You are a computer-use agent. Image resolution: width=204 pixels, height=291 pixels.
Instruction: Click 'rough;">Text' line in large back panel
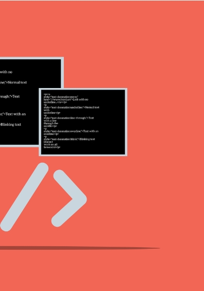(10, 96)
